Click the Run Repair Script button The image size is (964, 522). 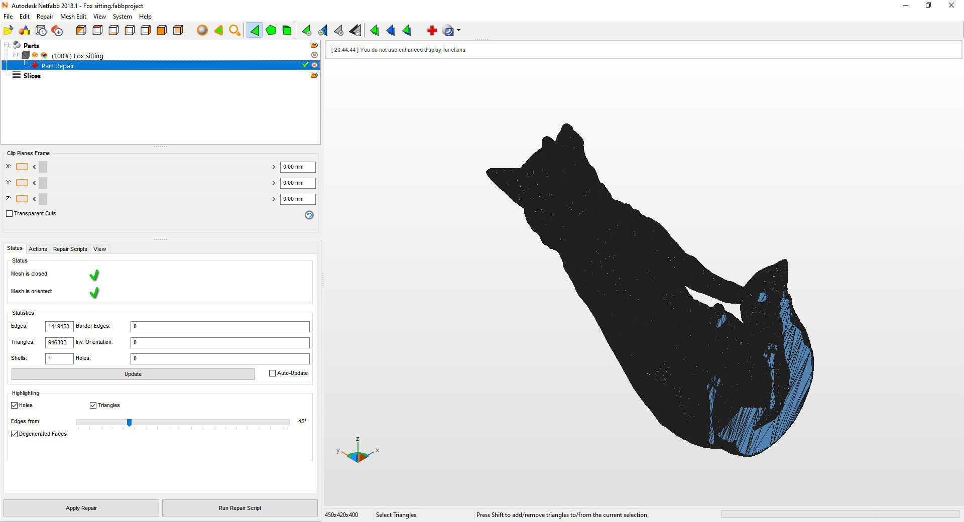click(x=240, y=508)
